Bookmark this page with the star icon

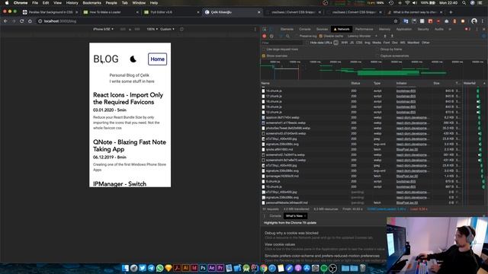396,21
